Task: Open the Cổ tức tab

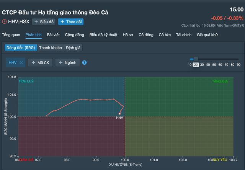Action: (x=165, y=35)
